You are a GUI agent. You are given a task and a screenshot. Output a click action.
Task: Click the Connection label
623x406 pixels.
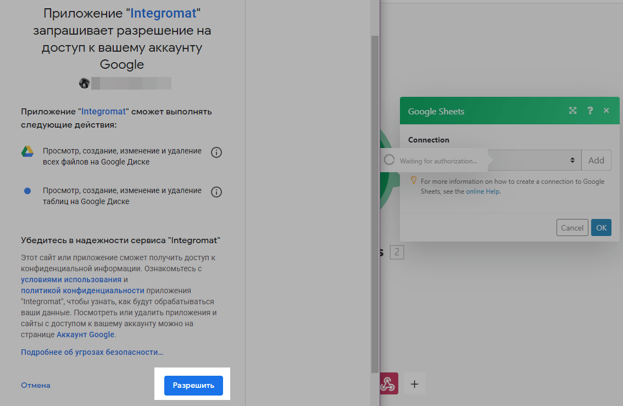[x=429, y=140]
